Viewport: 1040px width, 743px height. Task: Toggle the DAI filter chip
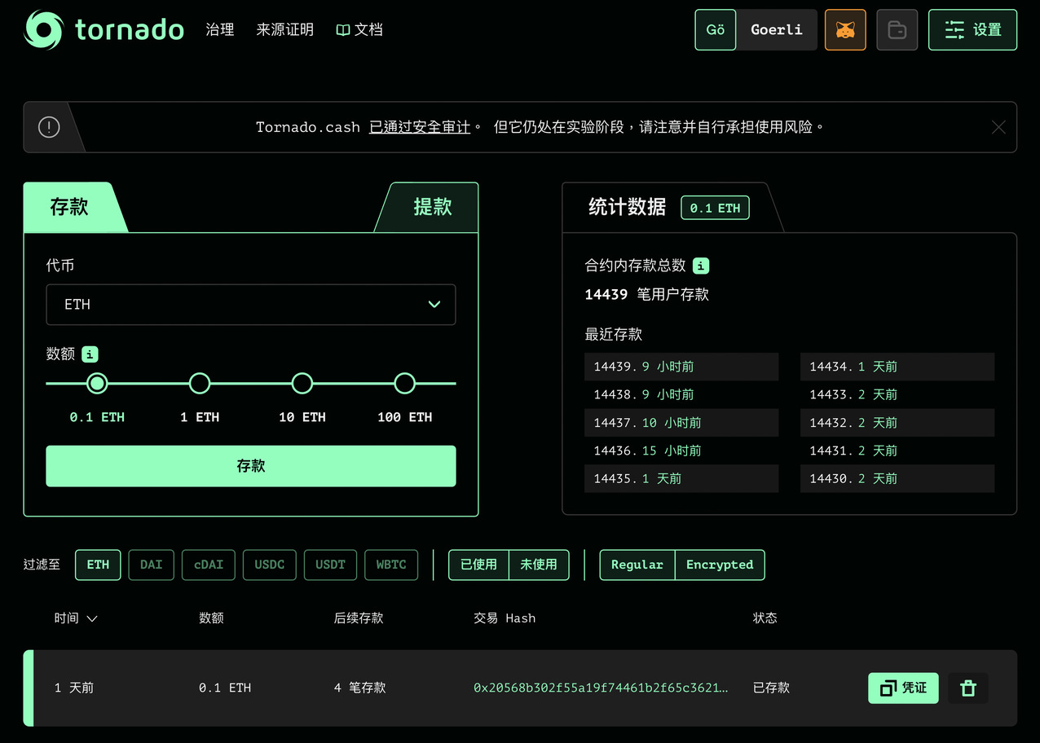pyautogui.click(x=152, y=565)
